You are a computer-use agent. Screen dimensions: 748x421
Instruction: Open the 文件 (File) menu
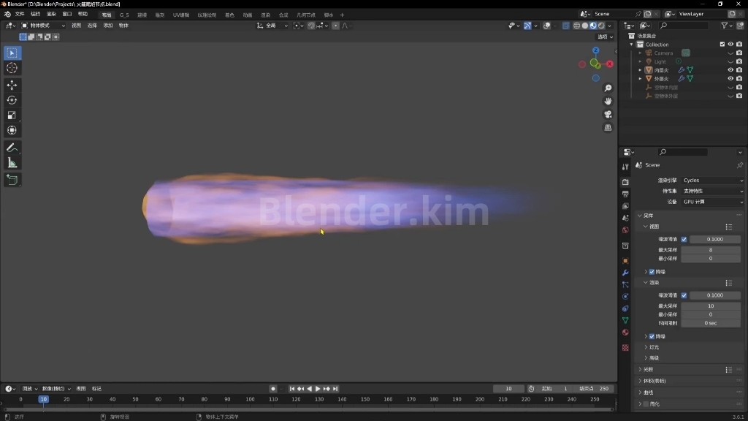[20, 15]
